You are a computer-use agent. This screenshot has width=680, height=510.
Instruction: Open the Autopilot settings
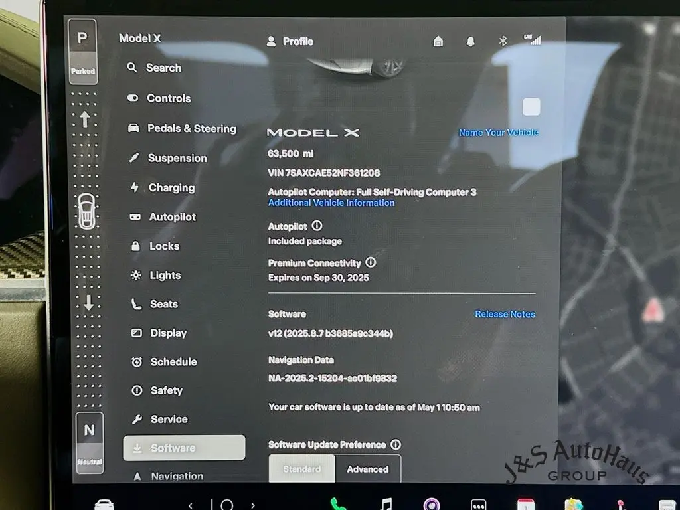tap(163, 217)
